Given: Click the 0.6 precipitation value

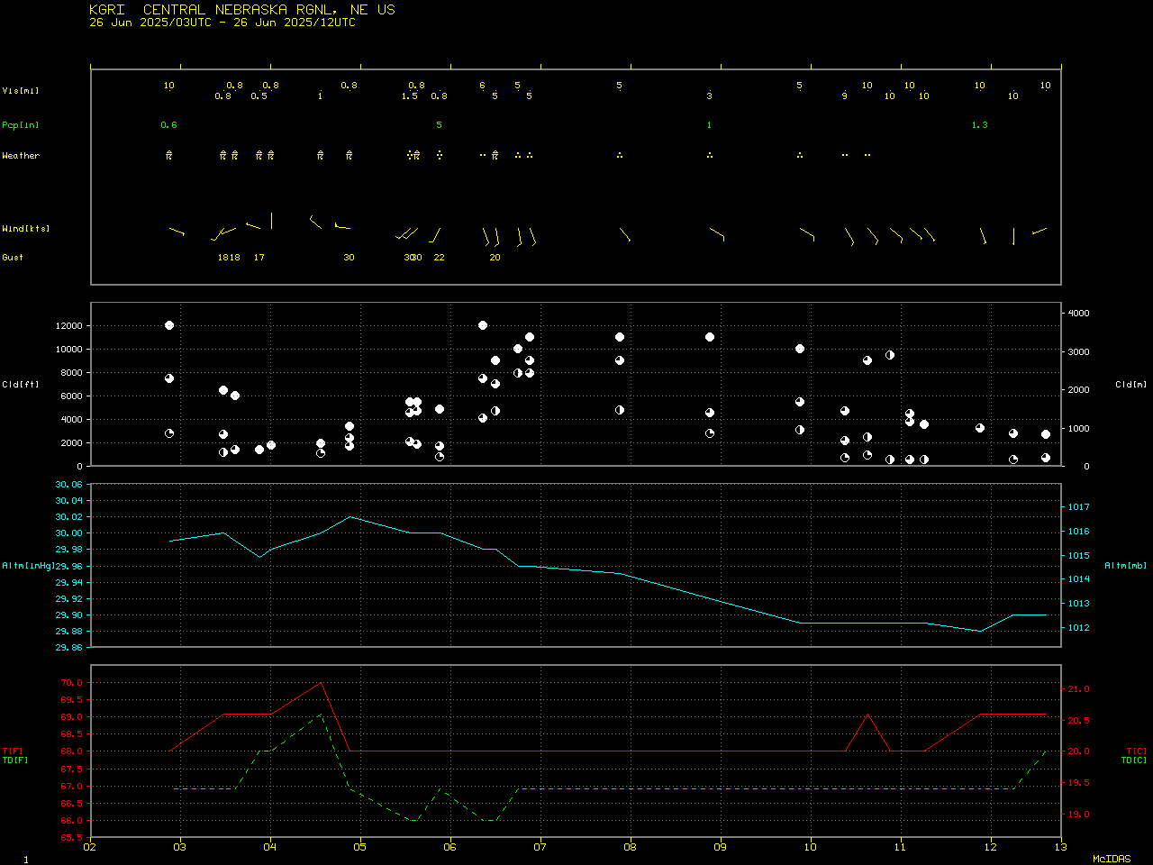Looking at the screenshot, I should [168, 125].
